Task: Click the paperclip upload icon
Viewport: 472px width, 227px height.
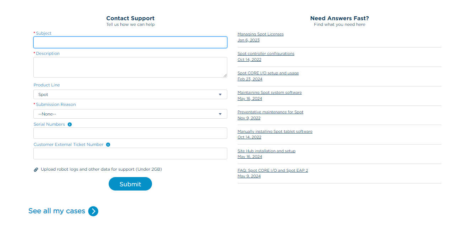Action: (x=36, y=170)
